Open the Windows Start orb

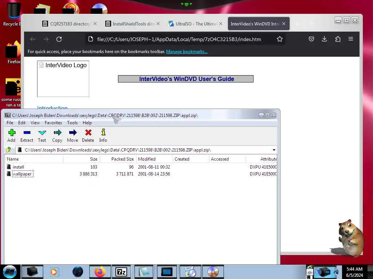tap(9, 272)
